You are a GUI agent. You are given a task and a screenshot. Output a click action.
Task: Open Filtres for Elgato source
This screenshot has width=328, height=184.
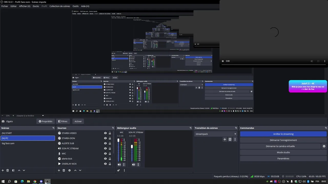[x=63, y=121]
